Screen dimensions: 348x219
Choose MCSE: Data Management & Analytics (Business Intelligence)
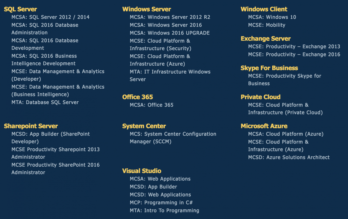tap(58, 91)
